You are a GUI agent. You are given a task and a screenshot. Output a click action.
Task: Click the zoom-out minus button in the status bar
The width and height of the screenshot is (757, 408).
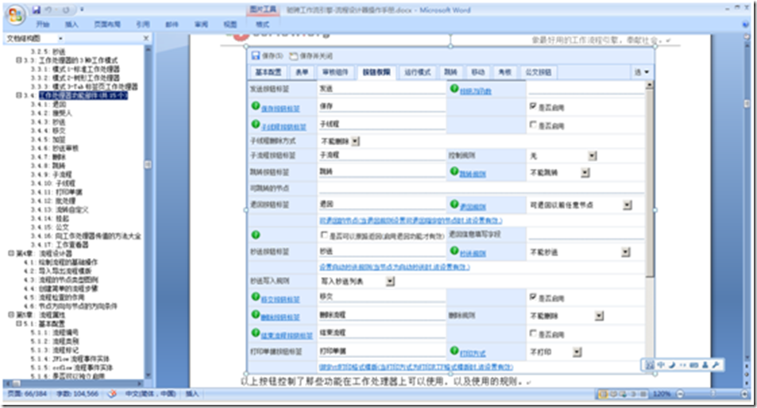(680, 394)
